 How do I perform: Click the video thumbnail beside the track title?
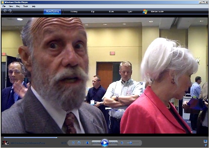[5, 143]
